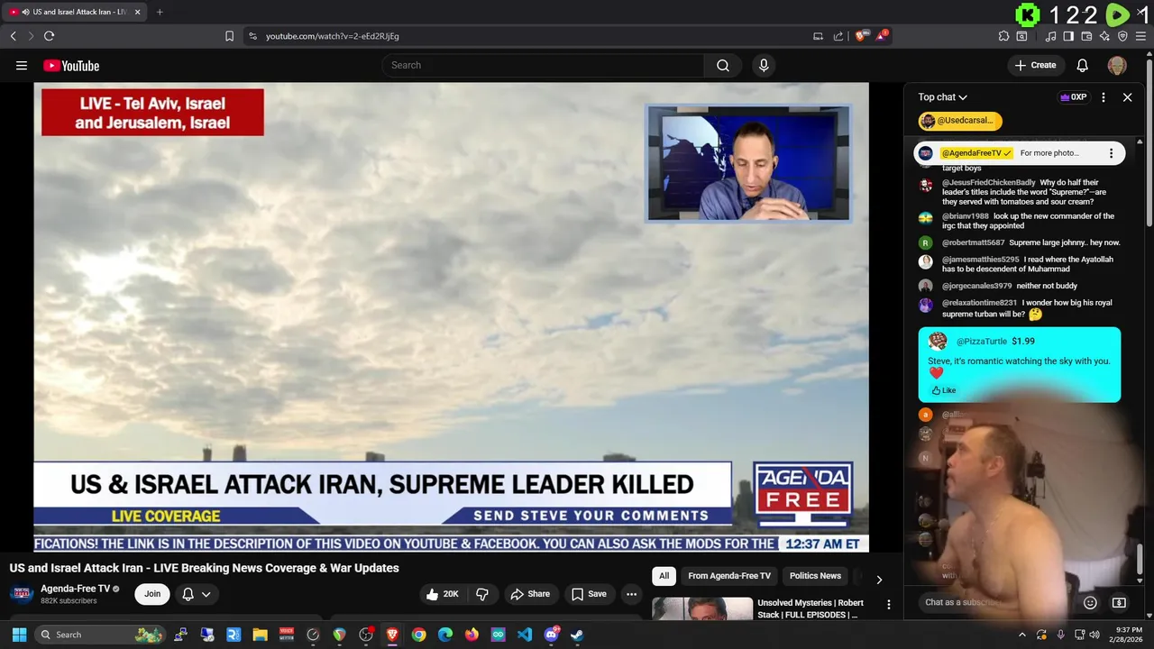Screen dimensions: 1154x649
Task: Click the search magnifier button
Action: pyautogui.click(x=722, y=65)
